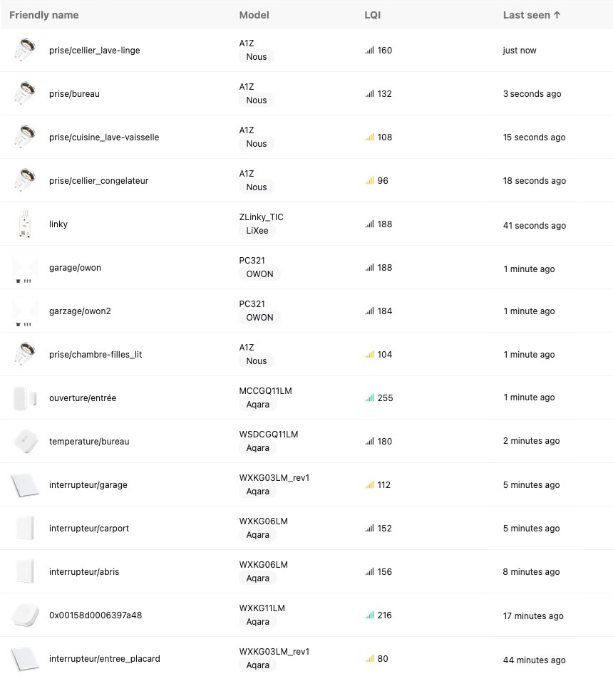Click the OWON badge for garage/owon
Screen dimensions: 613x686
pos(259,274)
